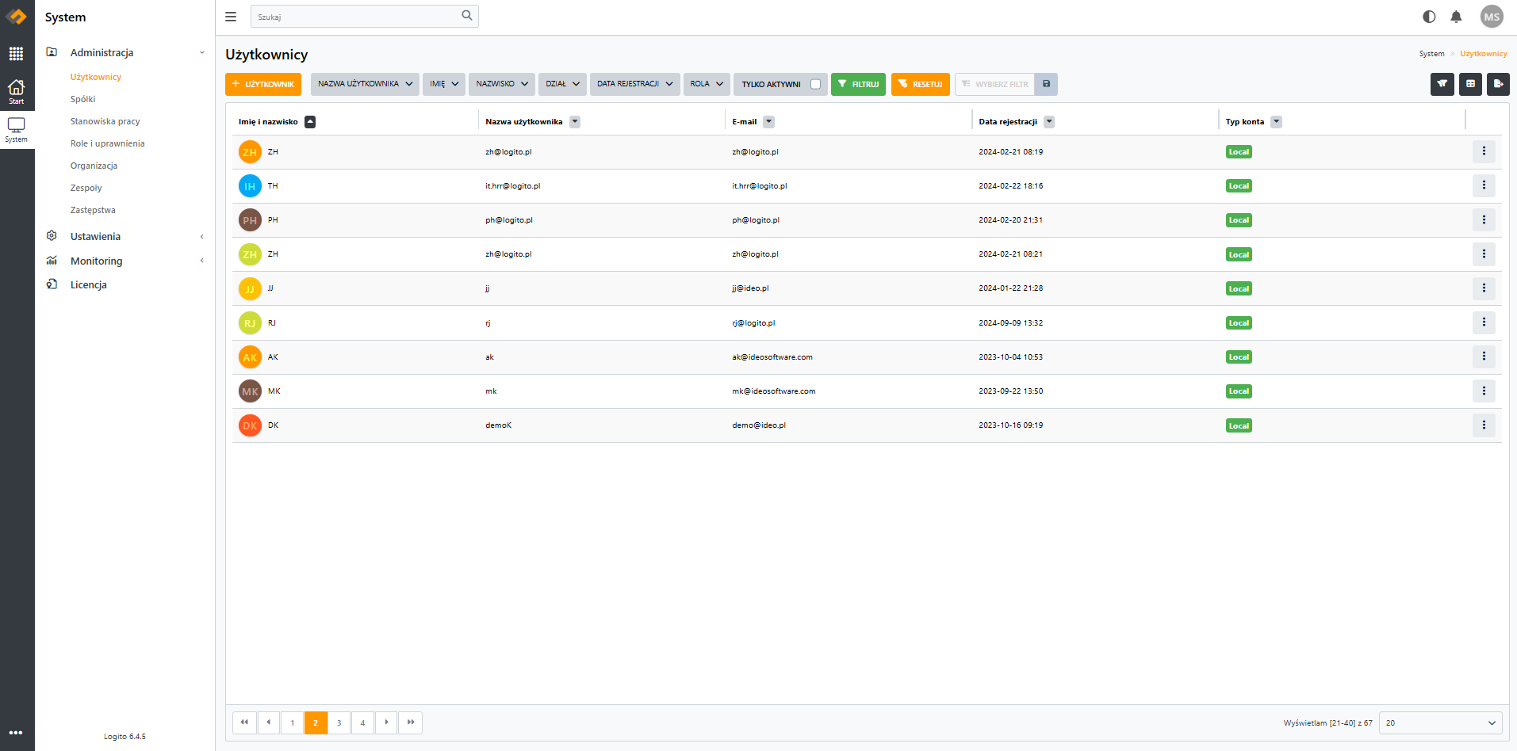Switch dark mode contrast icon
The image size is (1517, 751).
[1429, 17]
